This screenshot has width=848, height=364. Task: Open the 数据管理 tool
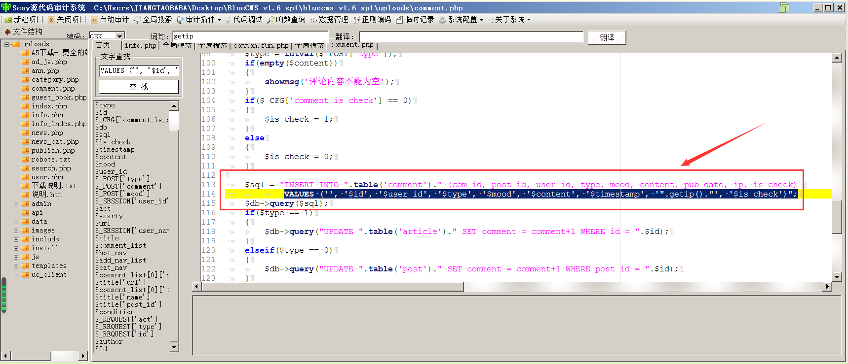[x=329, y=20]
